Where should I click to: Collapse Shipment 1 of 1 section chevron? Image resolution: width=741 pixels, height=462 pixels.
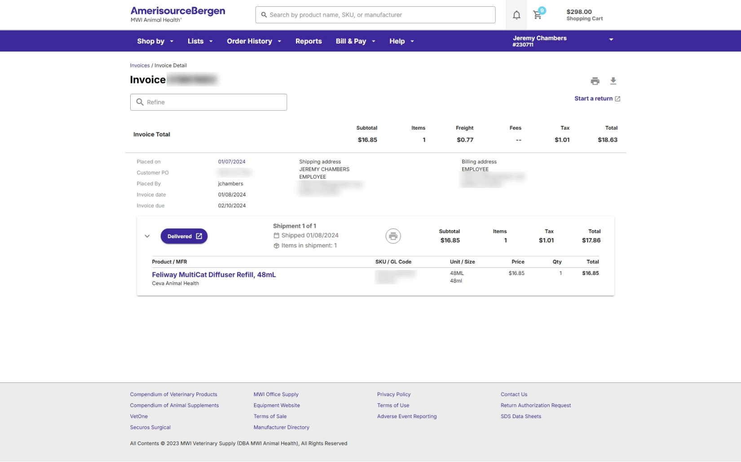pos(147,236)
